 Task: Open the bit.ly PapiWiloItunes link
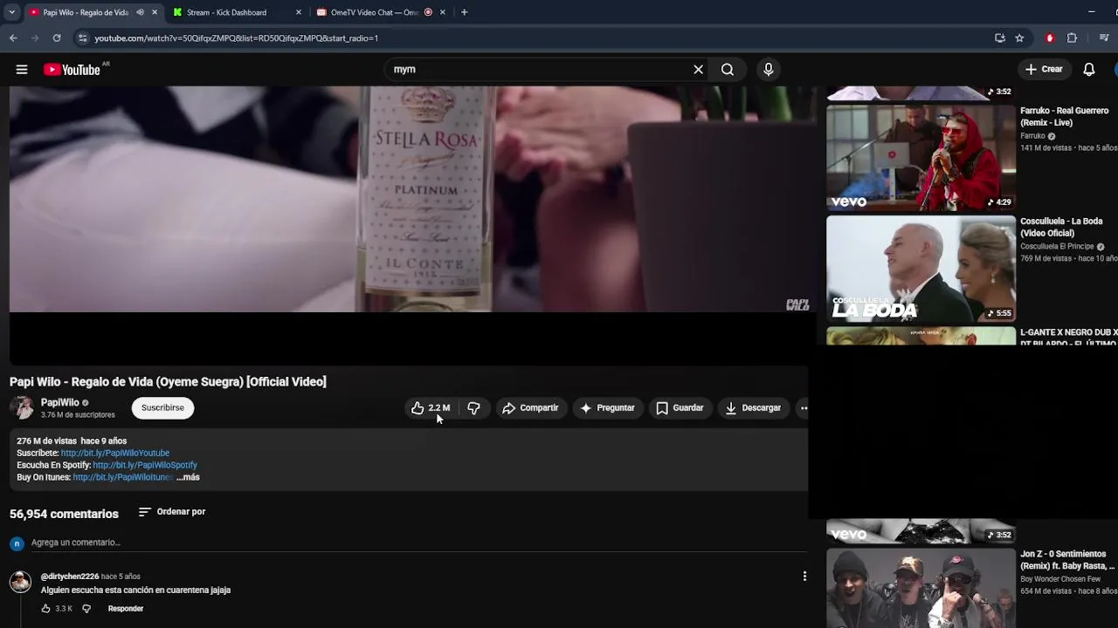coord(122,478)
